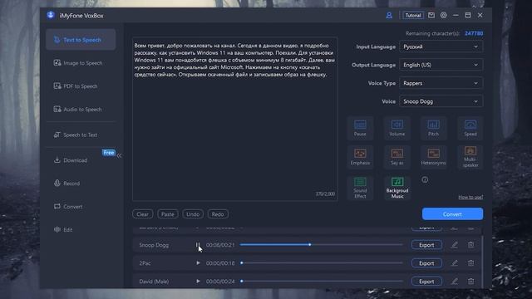This screenshot has height=299, width=532.
Task: Pause the Snoop Dogg playback
Action: [x=198, y=245]
